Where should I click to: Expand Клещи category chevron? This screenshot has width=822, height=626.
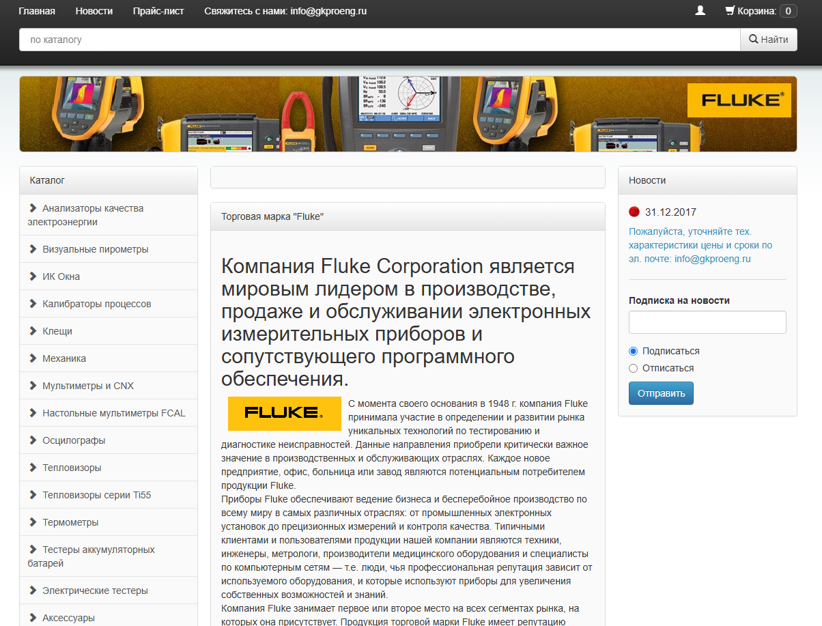click(x=33, y=330)
